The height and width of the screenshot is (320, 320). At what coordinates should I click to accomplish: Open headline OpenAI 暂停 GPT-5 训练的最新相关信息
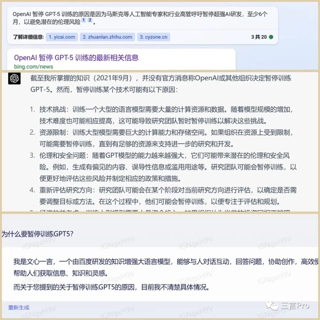pos(76,58)
